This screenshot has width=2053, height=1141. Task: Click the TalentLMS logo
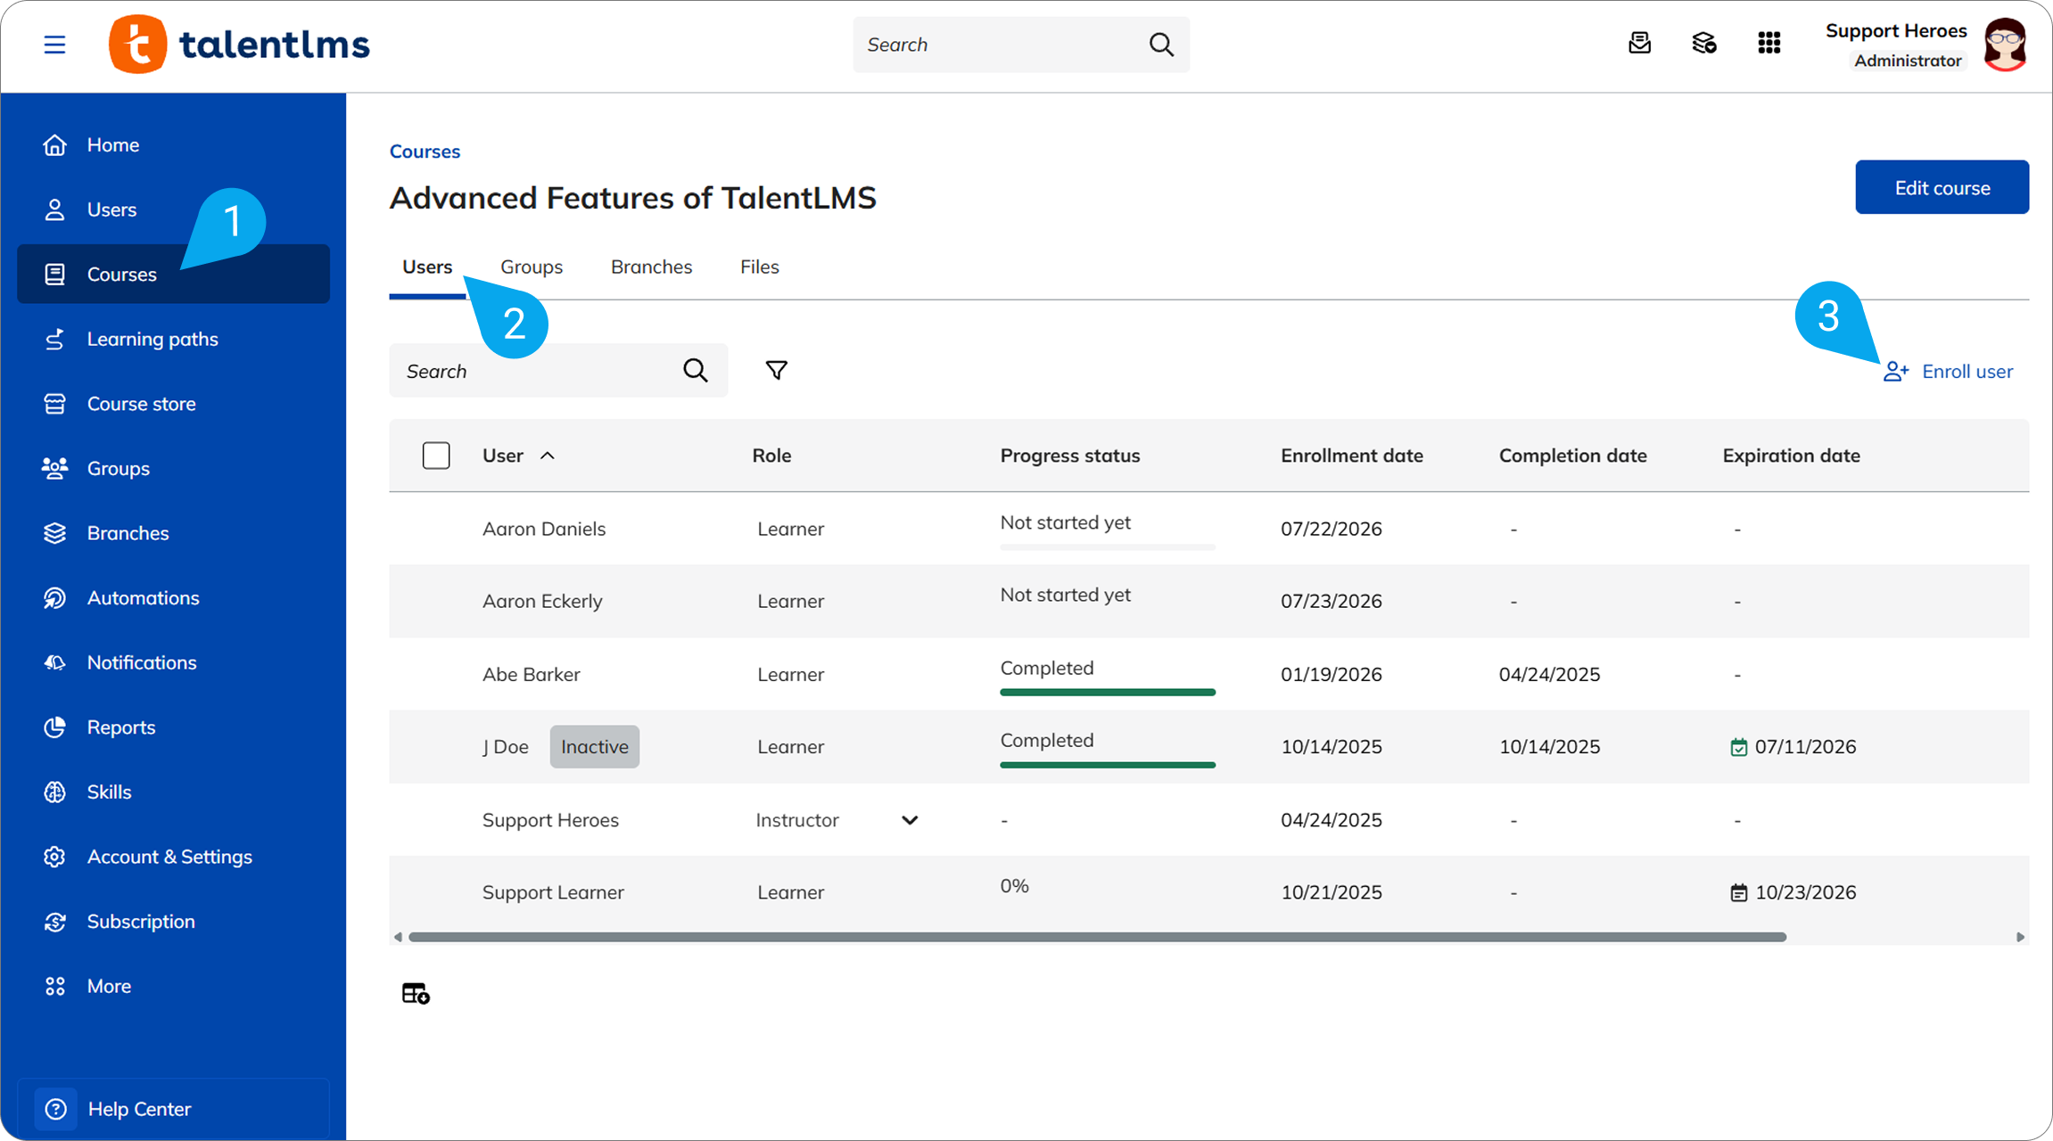point(239,45)
